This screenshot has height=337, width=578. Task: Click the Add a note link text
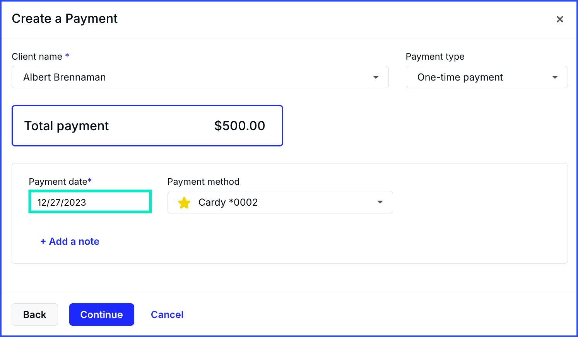pos(74,241)
